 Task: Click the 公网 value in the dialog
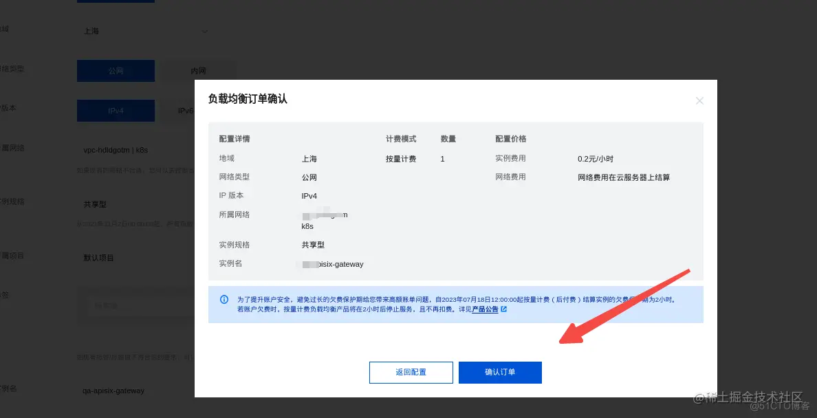[x=309, y=177]
